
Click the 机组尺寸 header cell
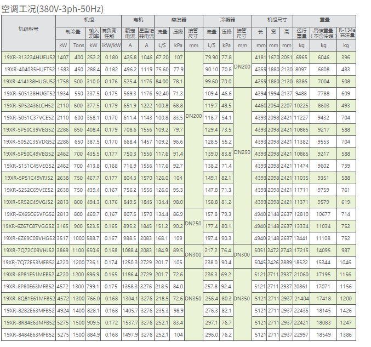(x=273, y=19)
